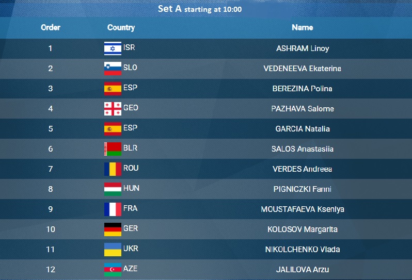The height and width of the screenshot is (280, 412).
Task: Click the Belarus flag icon
Action: (113, 149)
